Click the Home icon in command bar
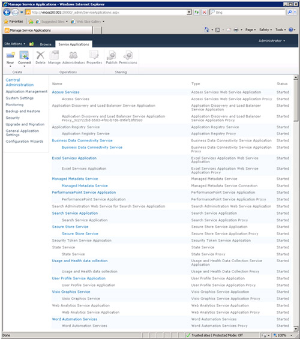Image resolution: width=300 pixels, height=339 pixels. pyautogui.click(x=206, y=30)
